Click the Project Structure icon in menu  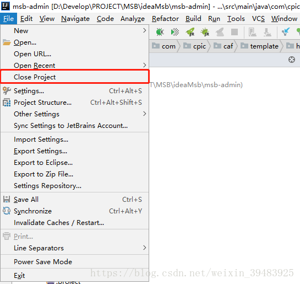pos(7,103)
